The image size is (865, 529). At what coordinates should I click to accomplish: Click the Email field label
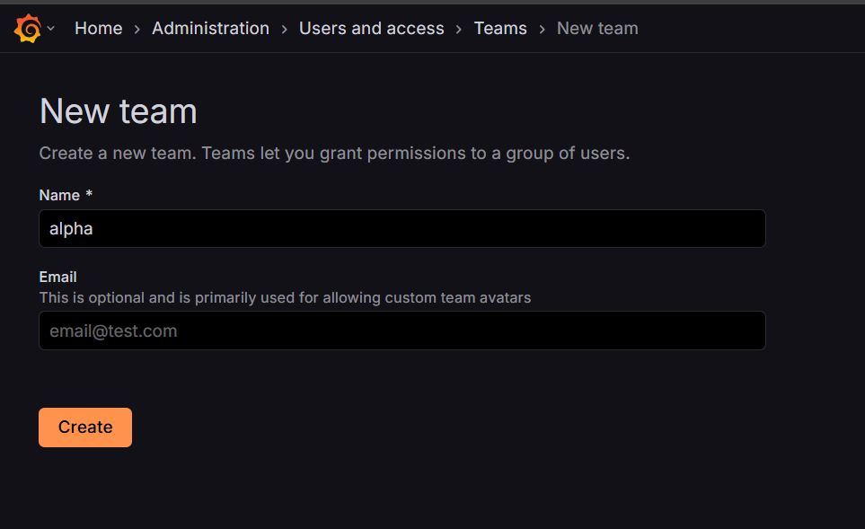click(57, 277)
